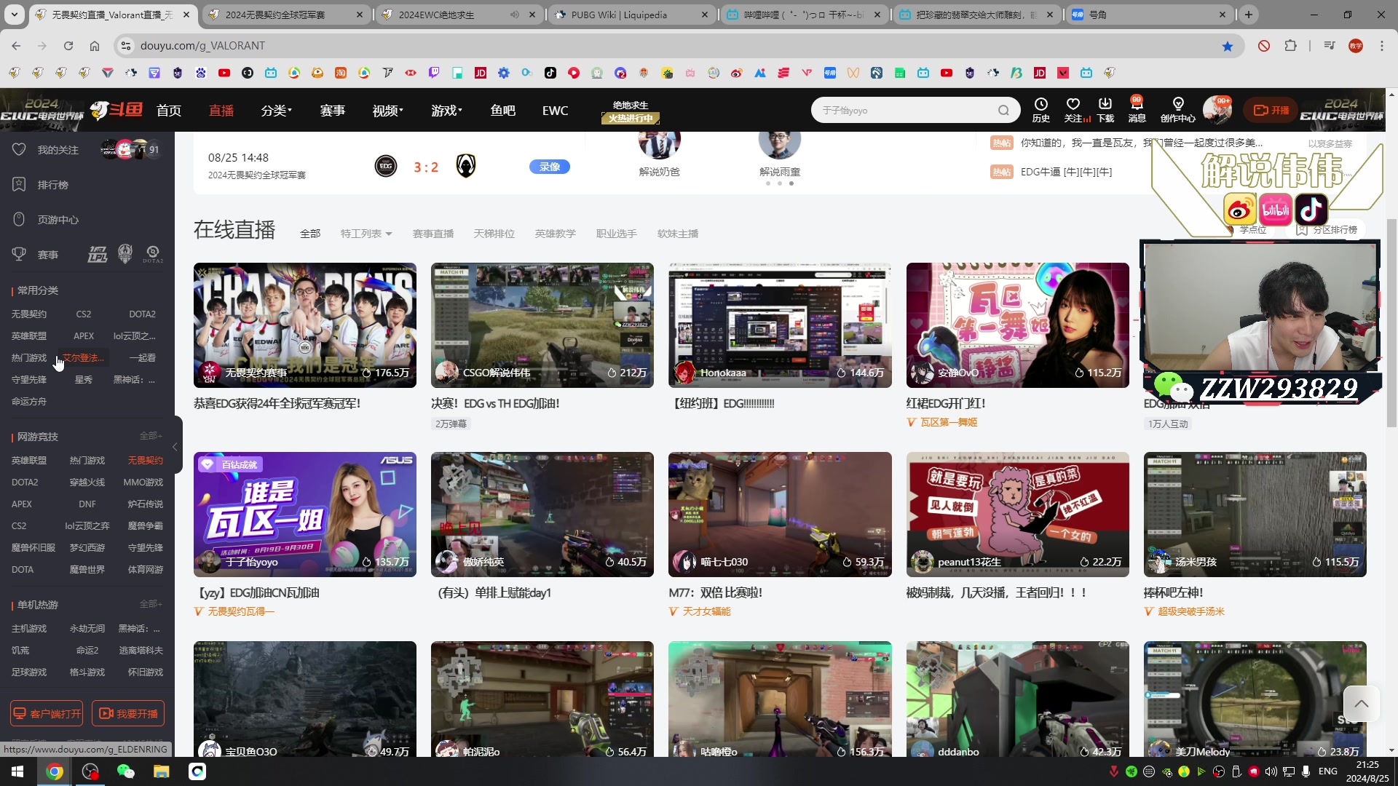This screenshot has width=1398, height=786.
Task: Open 赛事 trophy item in sidebar
Action: click(36, 255)
